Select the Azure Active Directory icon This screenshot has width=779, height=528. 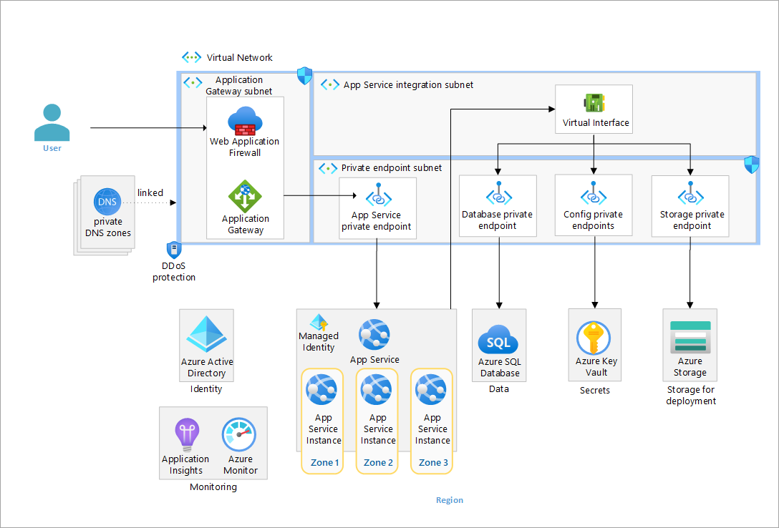point(207,335)
